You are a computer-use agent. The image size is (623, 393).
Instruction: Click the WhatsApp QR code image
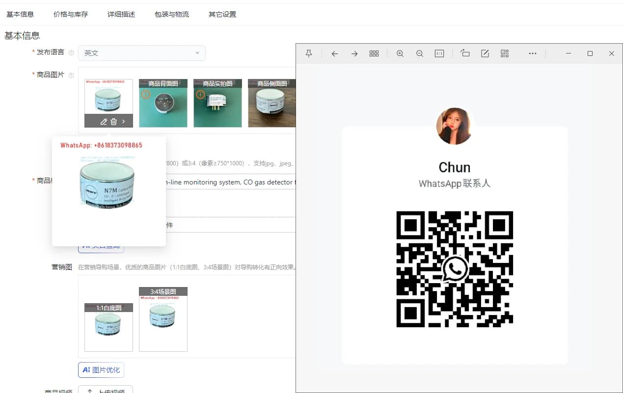[x=455, y=269]
